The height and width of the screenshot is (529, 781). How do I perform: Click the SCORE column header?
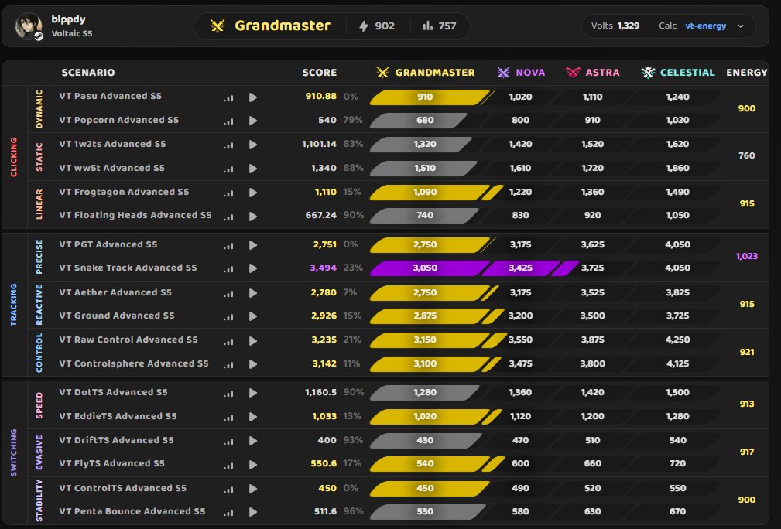pos(319,73)
